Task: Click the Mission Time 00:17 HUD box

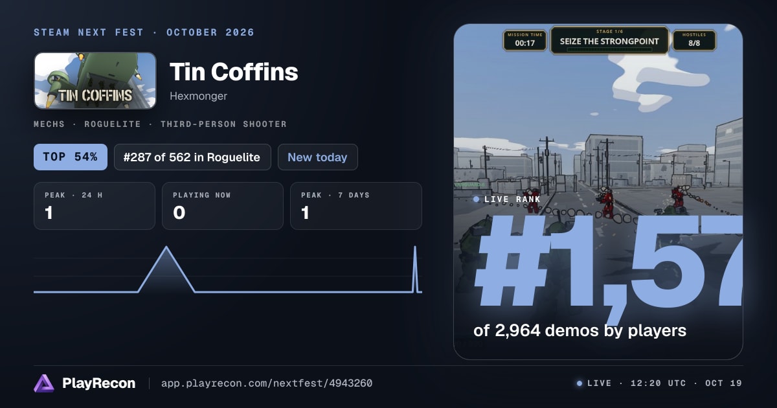Action: (x=524, y=40)
